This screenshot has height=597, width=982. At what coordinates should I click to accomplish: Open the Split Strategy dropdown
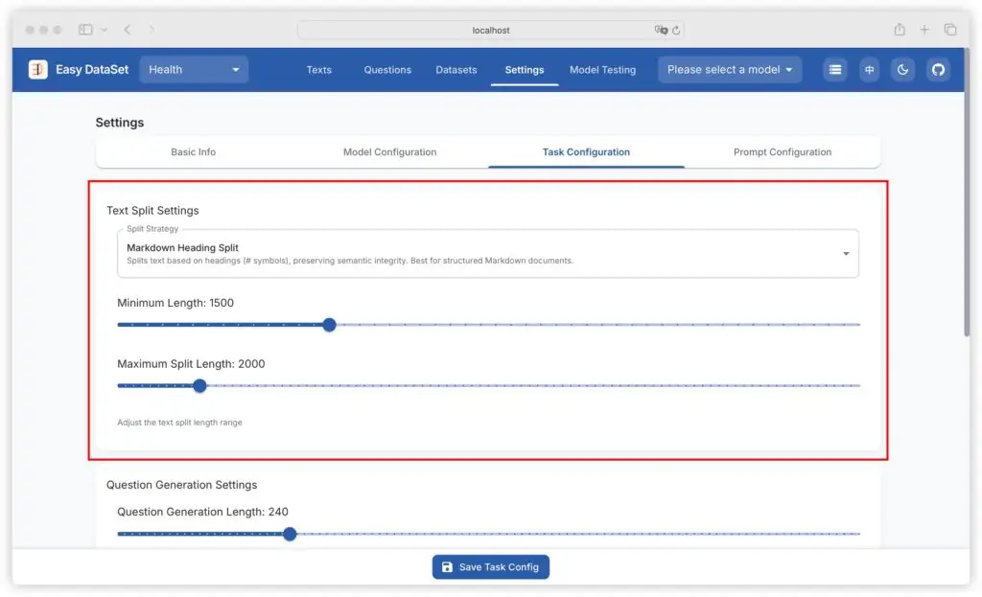[489, 253]
